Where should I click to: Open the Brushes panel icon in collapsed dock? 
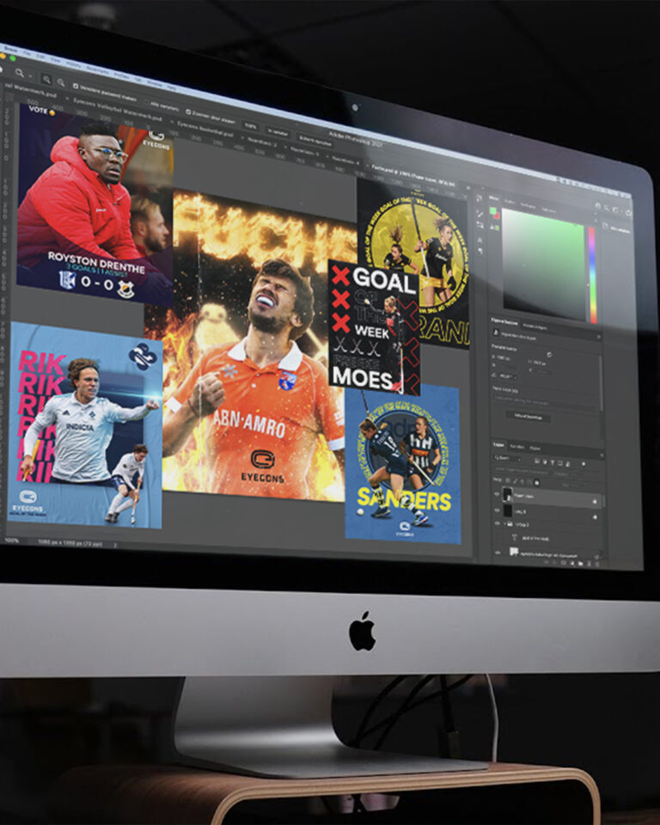pyautogui.click(x=480, y=214)
